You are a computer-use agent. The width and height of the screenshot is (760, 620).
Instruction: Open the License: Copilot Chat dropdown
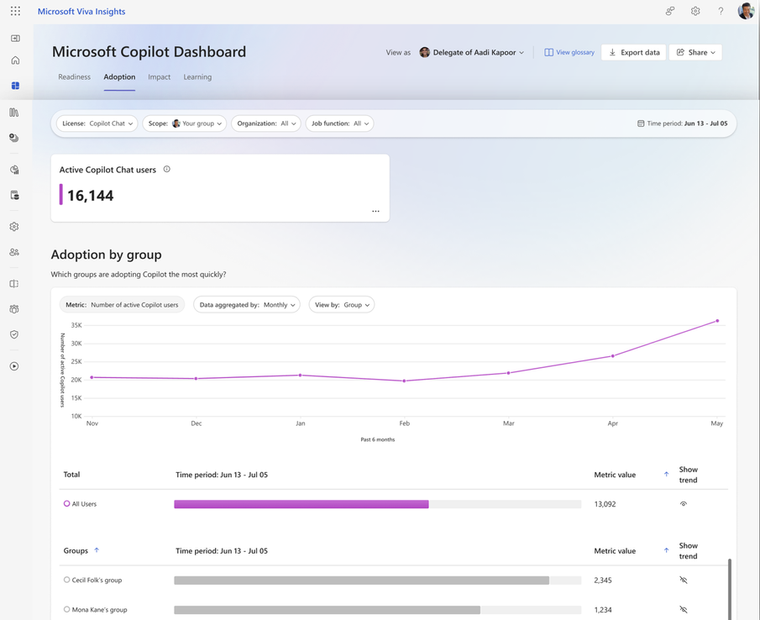pyautogui.click(x=95, y=123)
